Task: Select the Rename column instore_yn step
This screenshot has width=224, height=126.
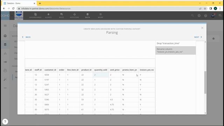Action: [176, 50]
